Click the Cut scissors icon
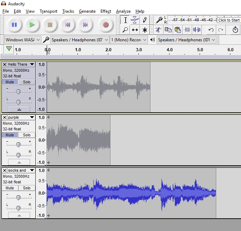Viewport: 241px width, 231px height. pyautogui.click(x=158, y=30)
